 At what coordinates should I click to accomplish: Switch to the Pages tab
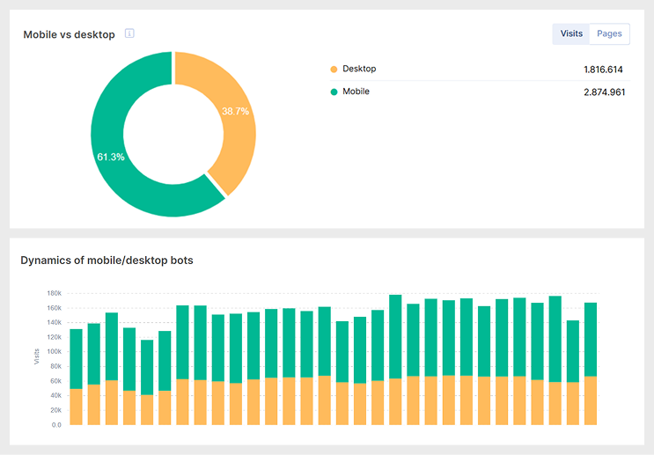609,34
